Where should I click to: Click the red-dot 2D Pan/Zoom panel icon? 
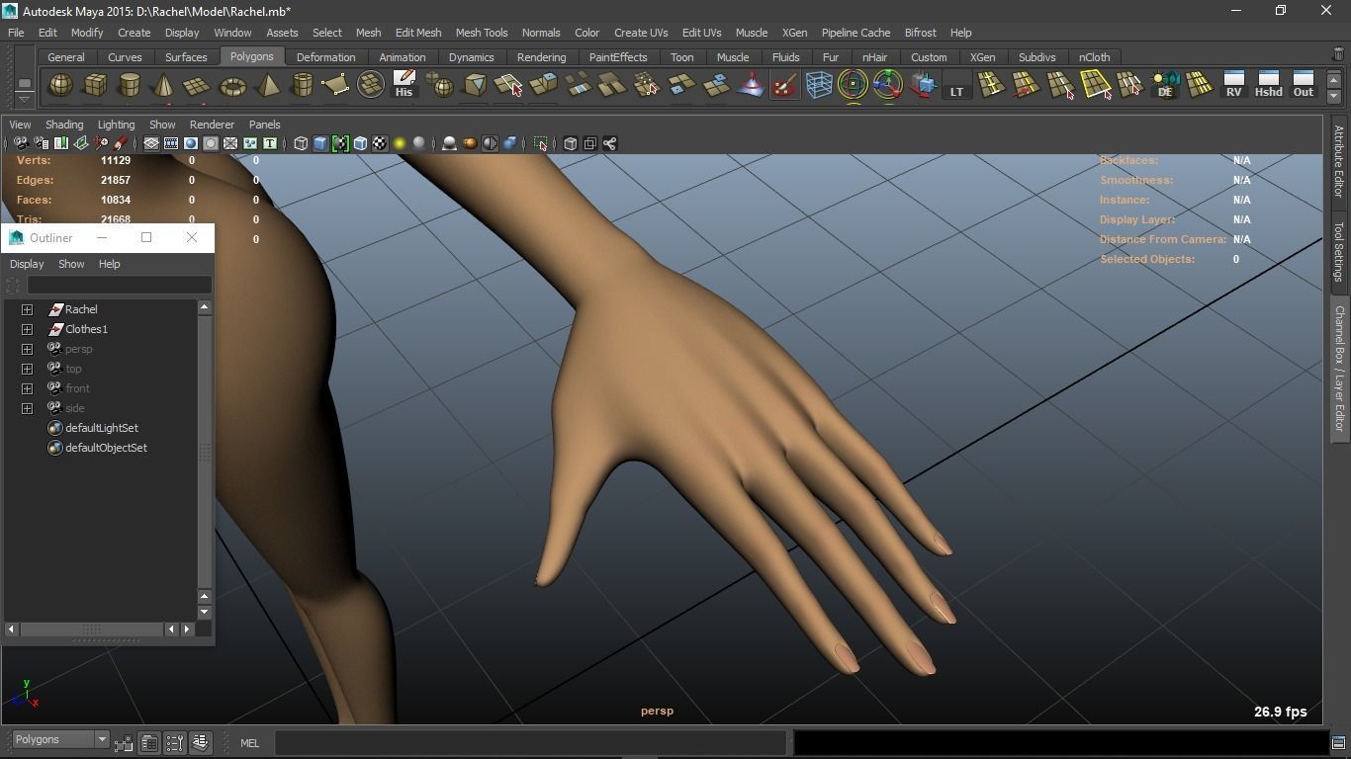(x=100, y=143)
